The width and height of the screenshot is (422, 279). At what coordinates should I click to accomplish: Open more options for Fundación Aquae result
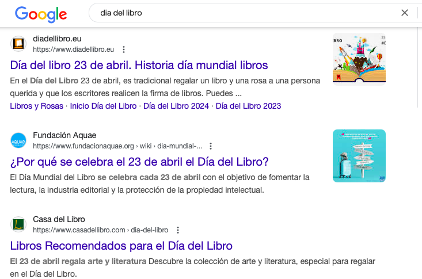point(211,146)
